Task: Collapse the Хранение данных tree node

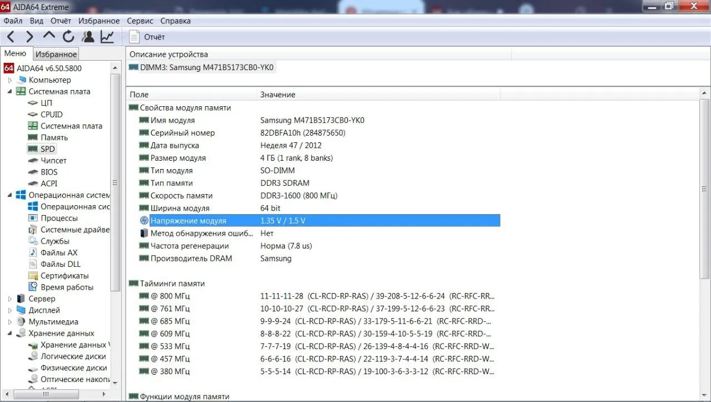Action: [x=10, y=333]
